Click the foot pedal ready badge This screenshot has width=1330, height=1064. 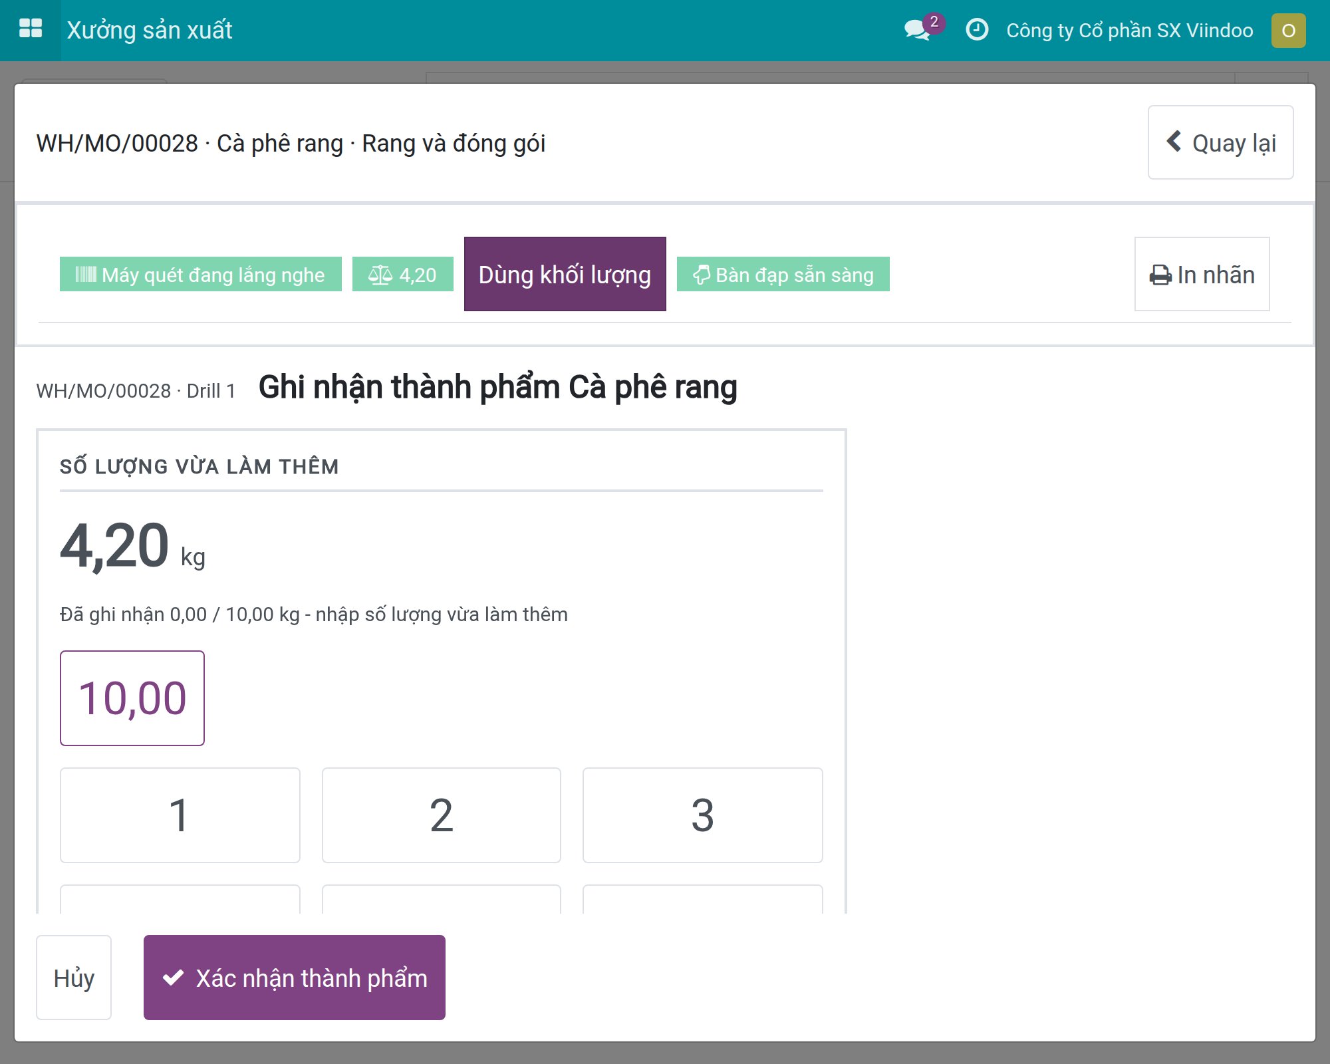coord(783,275)
